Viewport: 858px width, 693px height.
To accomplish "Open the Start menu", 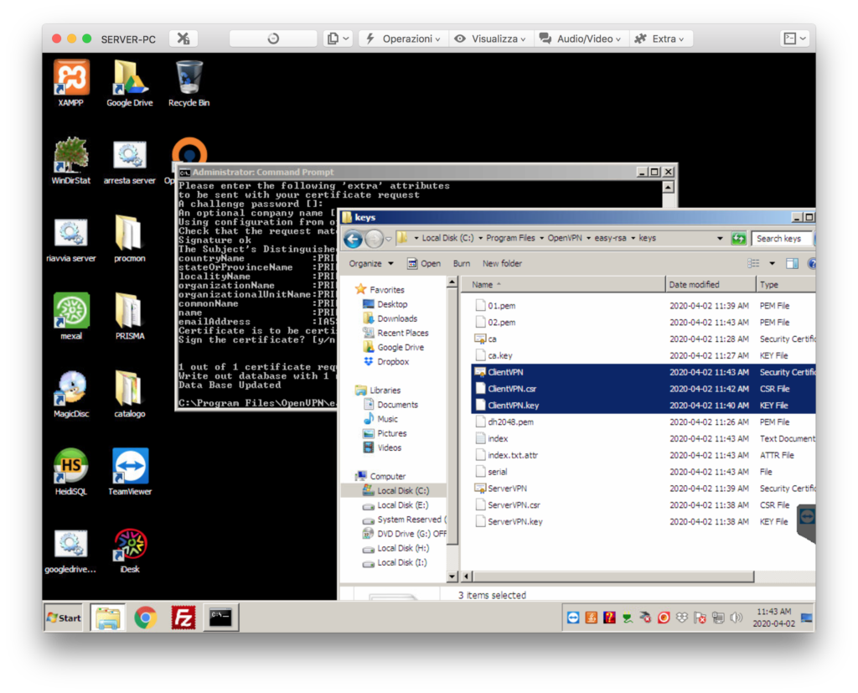I will coord(64,618).
